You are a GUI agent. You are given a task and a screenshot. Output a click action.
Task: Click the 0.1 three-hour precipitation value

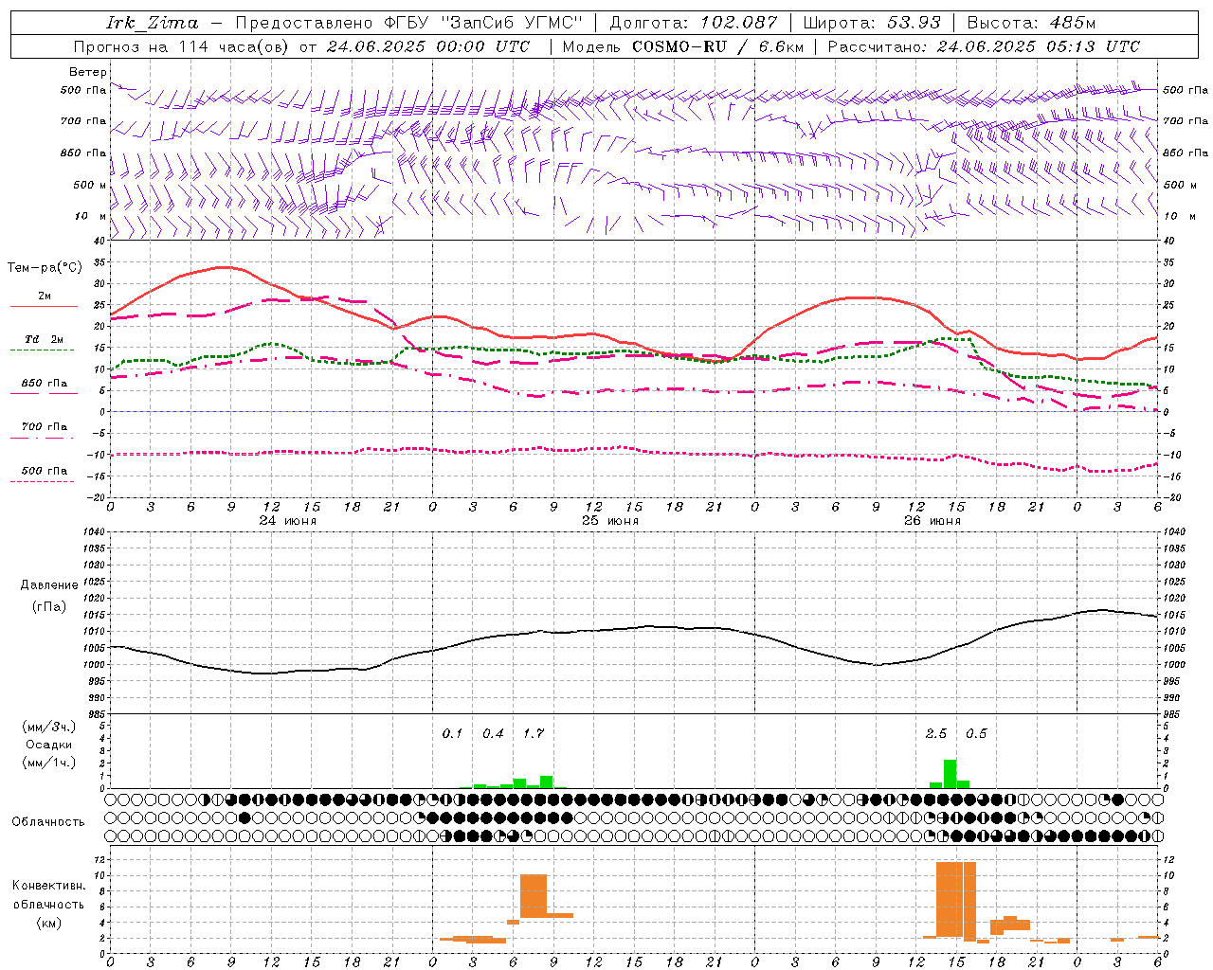452,734
